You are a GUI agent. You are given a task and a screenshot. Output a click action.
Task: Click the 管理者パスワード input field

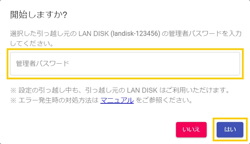point(125,64)
